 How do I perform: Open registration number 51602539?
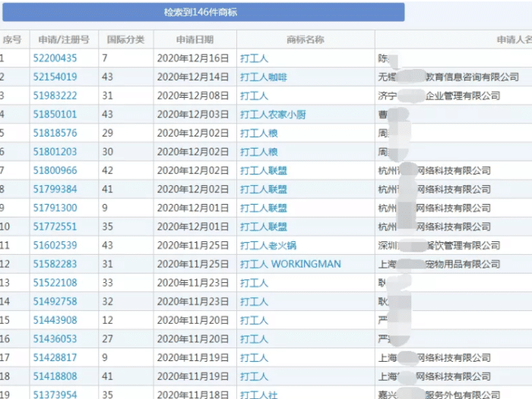pos(55,245)
